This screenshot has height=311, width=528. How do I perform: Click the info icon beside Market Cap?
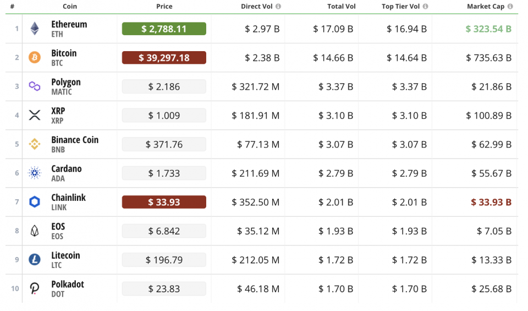click(x=510, y=7)
